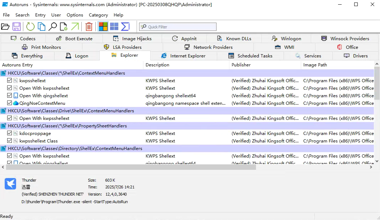
Task: Sort by the Publisher column header
Action: (265, 65)
